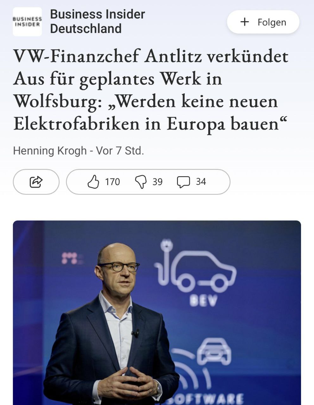Click the 34 comments count
Image resolution: width=314 pixels, height=405 pixels.
[201, 182]
